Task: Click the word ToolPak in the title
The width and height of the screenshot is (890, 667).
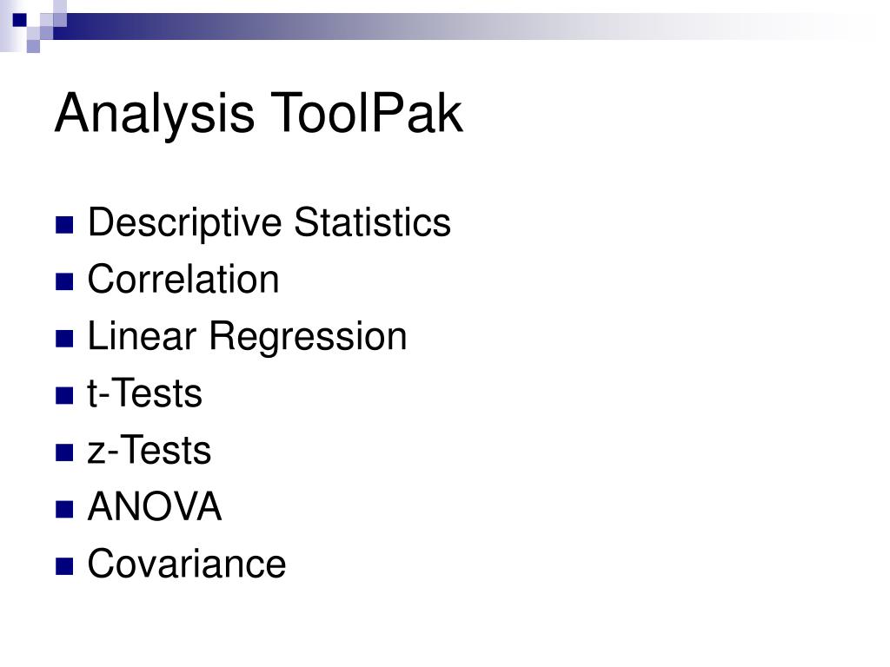Action: (x=366, y=114)
